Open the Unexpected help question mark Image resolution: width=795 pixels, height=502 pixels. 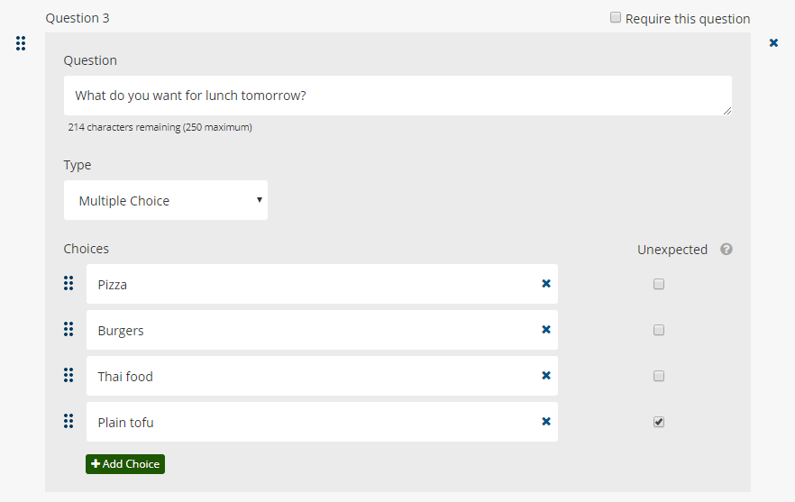coord(726,249)
